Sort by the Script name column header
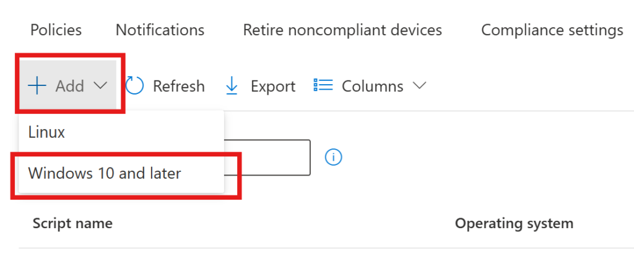 click(x=72, y=223)
